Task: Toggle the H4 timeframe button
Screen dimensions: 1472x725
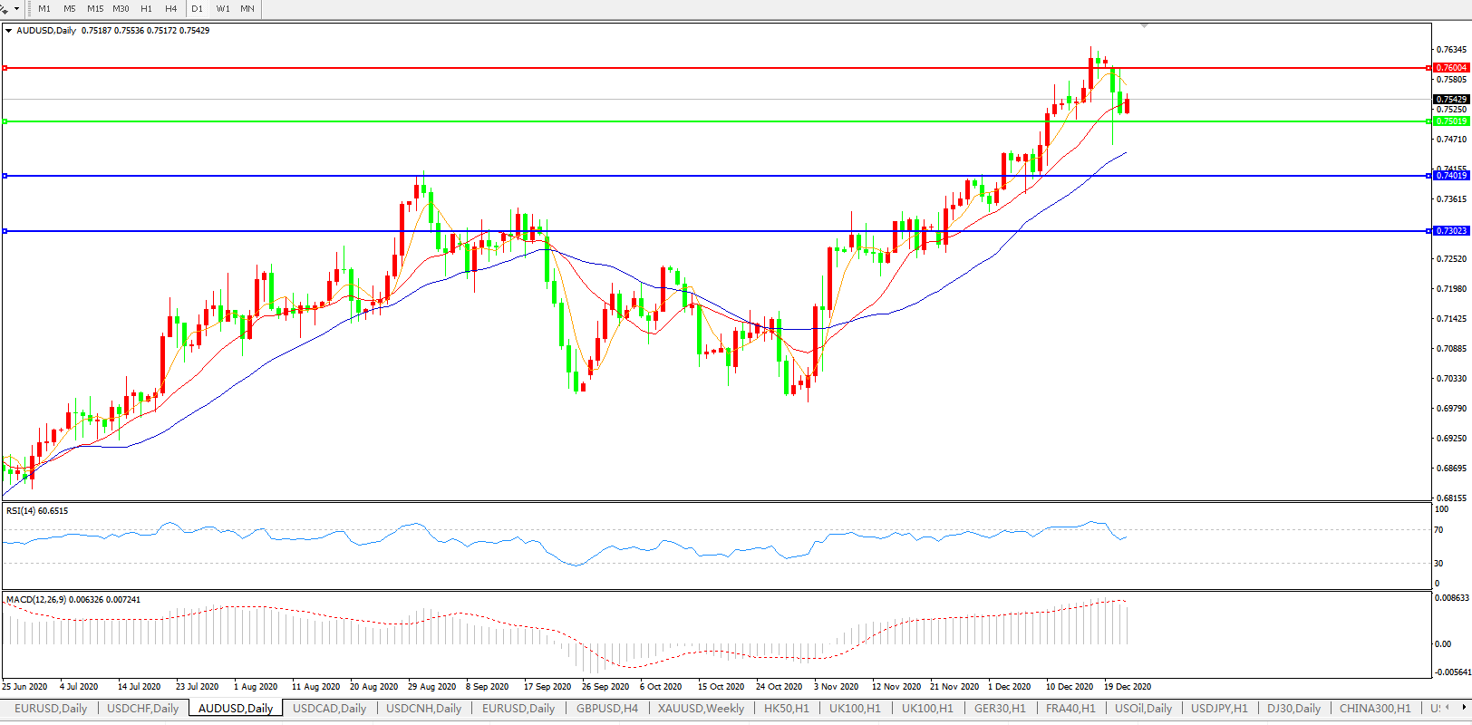Action: click(x=171, y=9)
